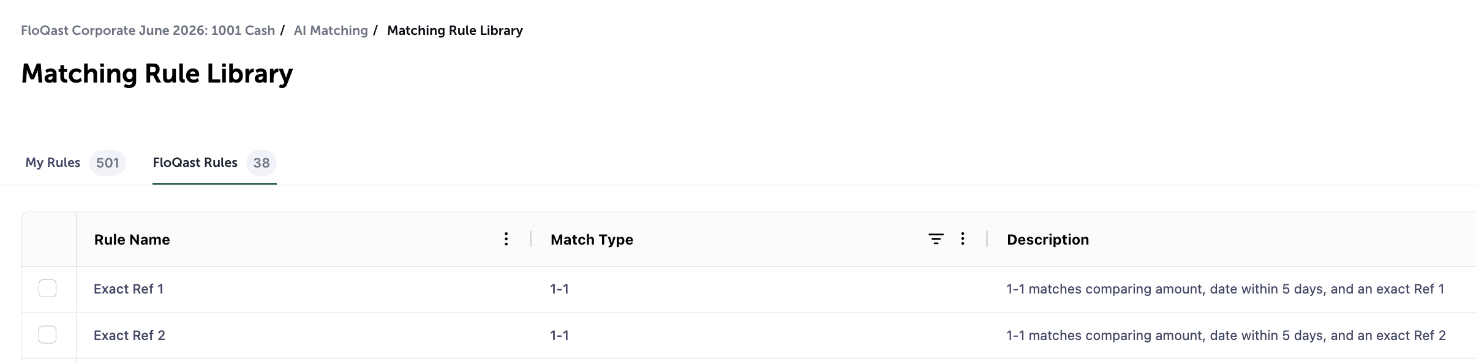Go to FloQast Corporate June 2026 breadcrumb
The height and width of the screenshot is (362, 1476).
(x=148, y=31)
